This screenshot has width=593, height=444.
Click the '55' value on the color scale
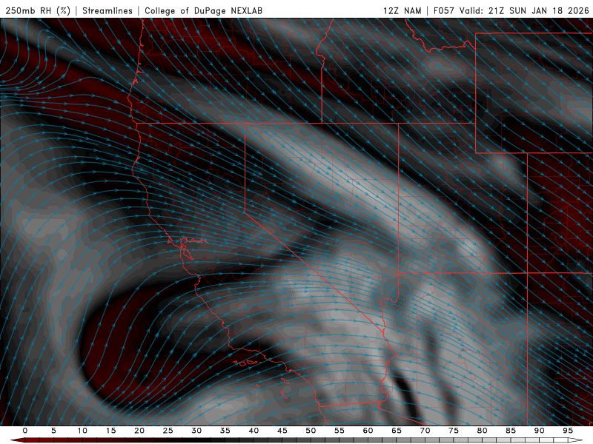339,431
